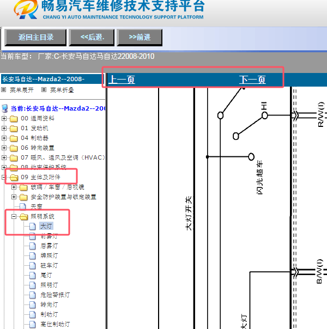Expand the 01 发动机 tree node
Image resolution: width=327 pixels, height=329 pixels.
click(4, 128)
